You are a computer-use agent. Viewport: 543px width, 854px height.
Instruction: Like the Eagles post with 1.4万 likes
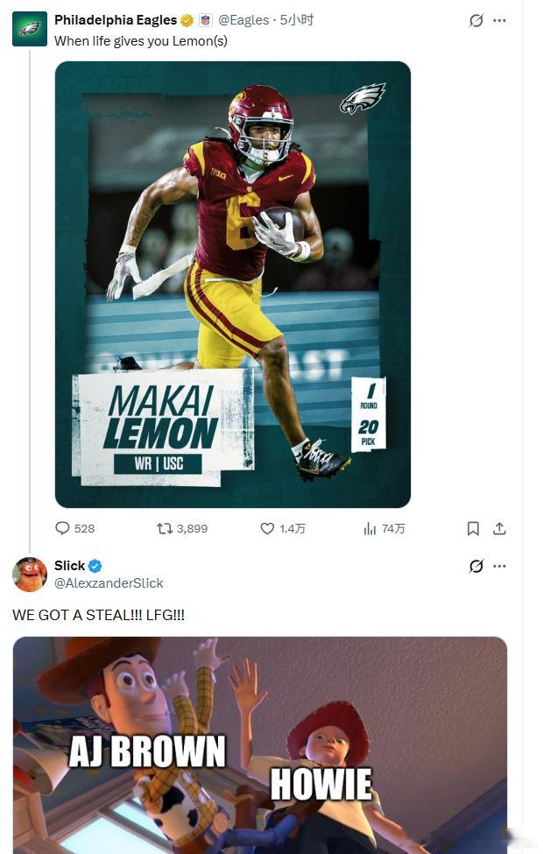(x=283, y=528)
